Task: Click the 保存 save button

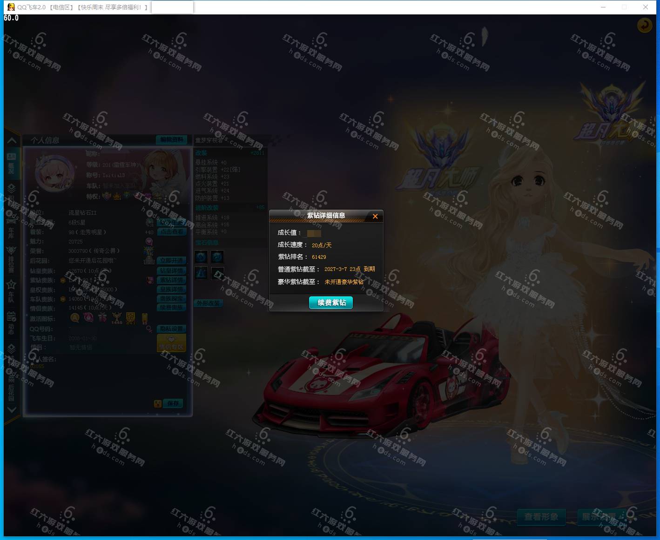Action: 173,403
